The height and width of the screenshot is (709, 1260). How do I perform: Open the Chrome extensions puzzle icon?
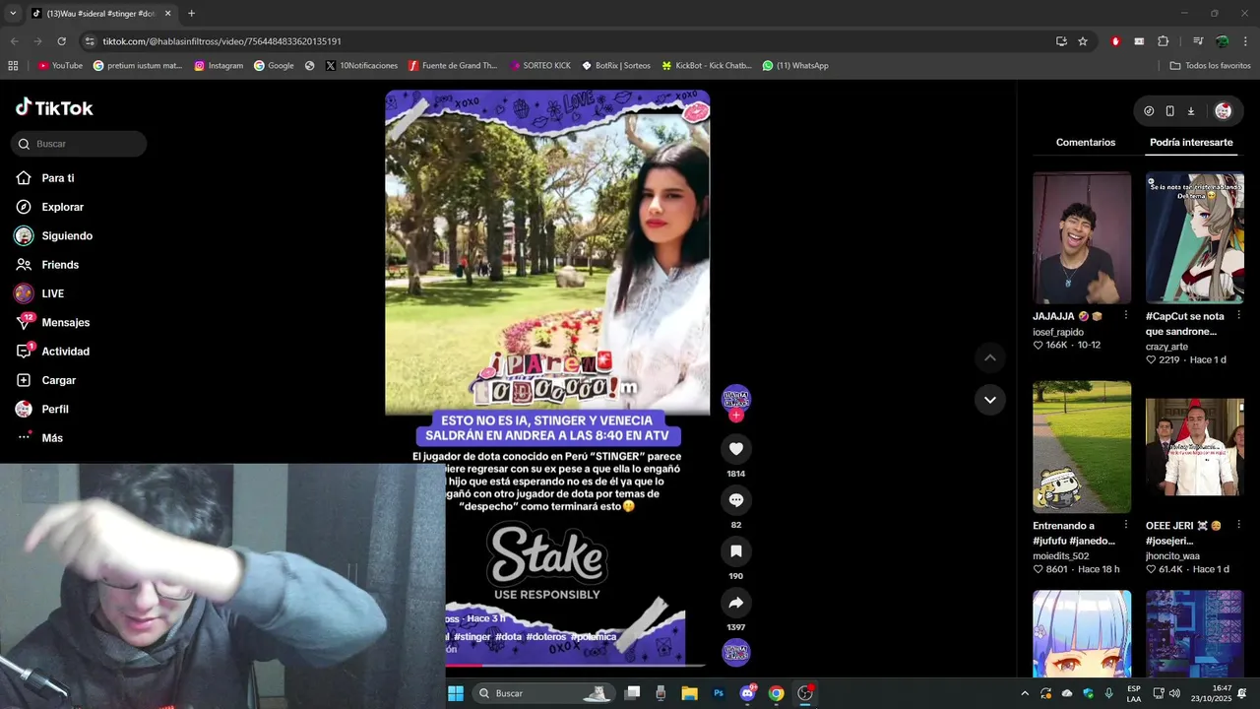click(x=1163, y=41)
